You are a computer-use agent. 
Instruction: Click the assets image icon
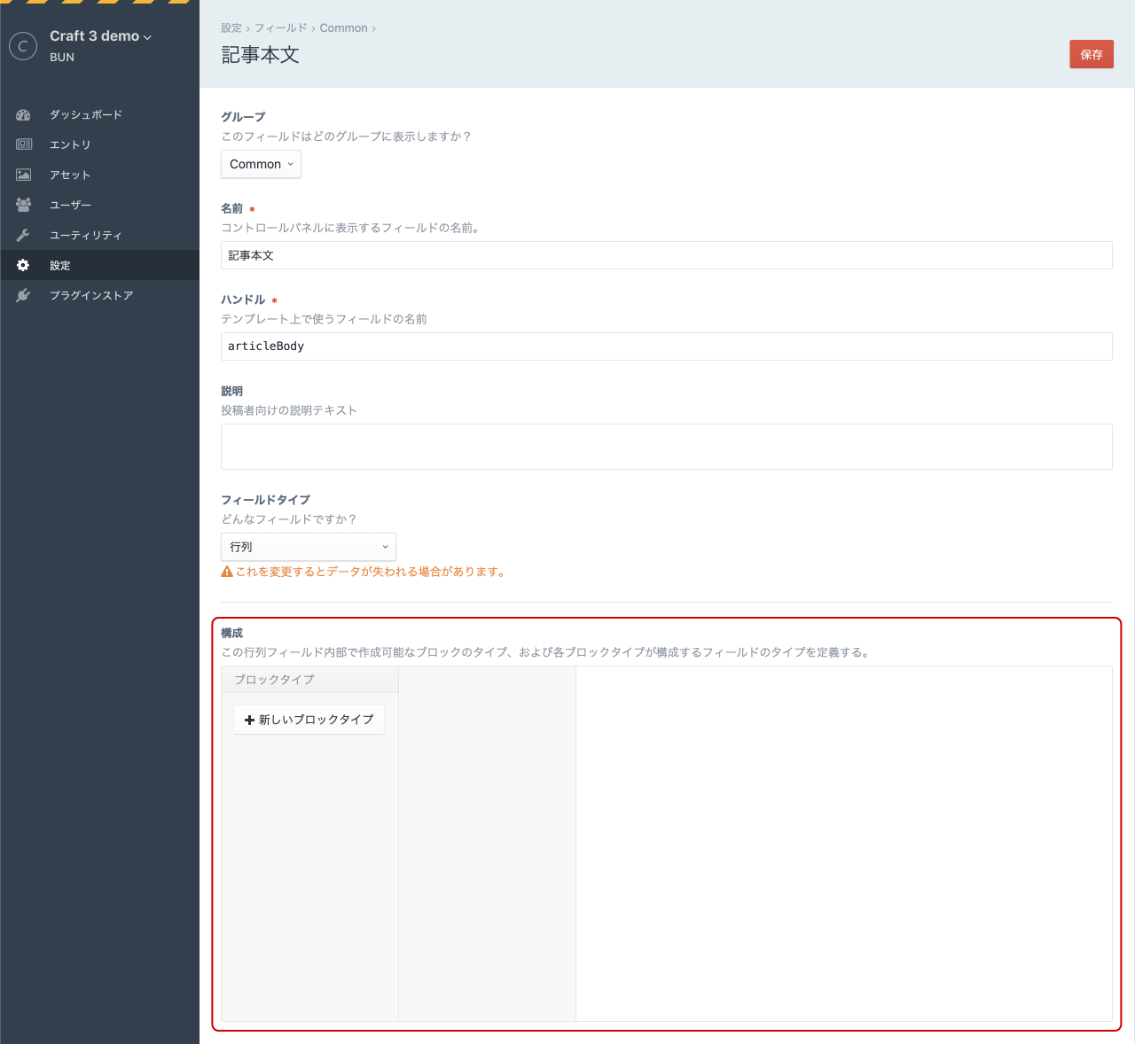point(23,175)
